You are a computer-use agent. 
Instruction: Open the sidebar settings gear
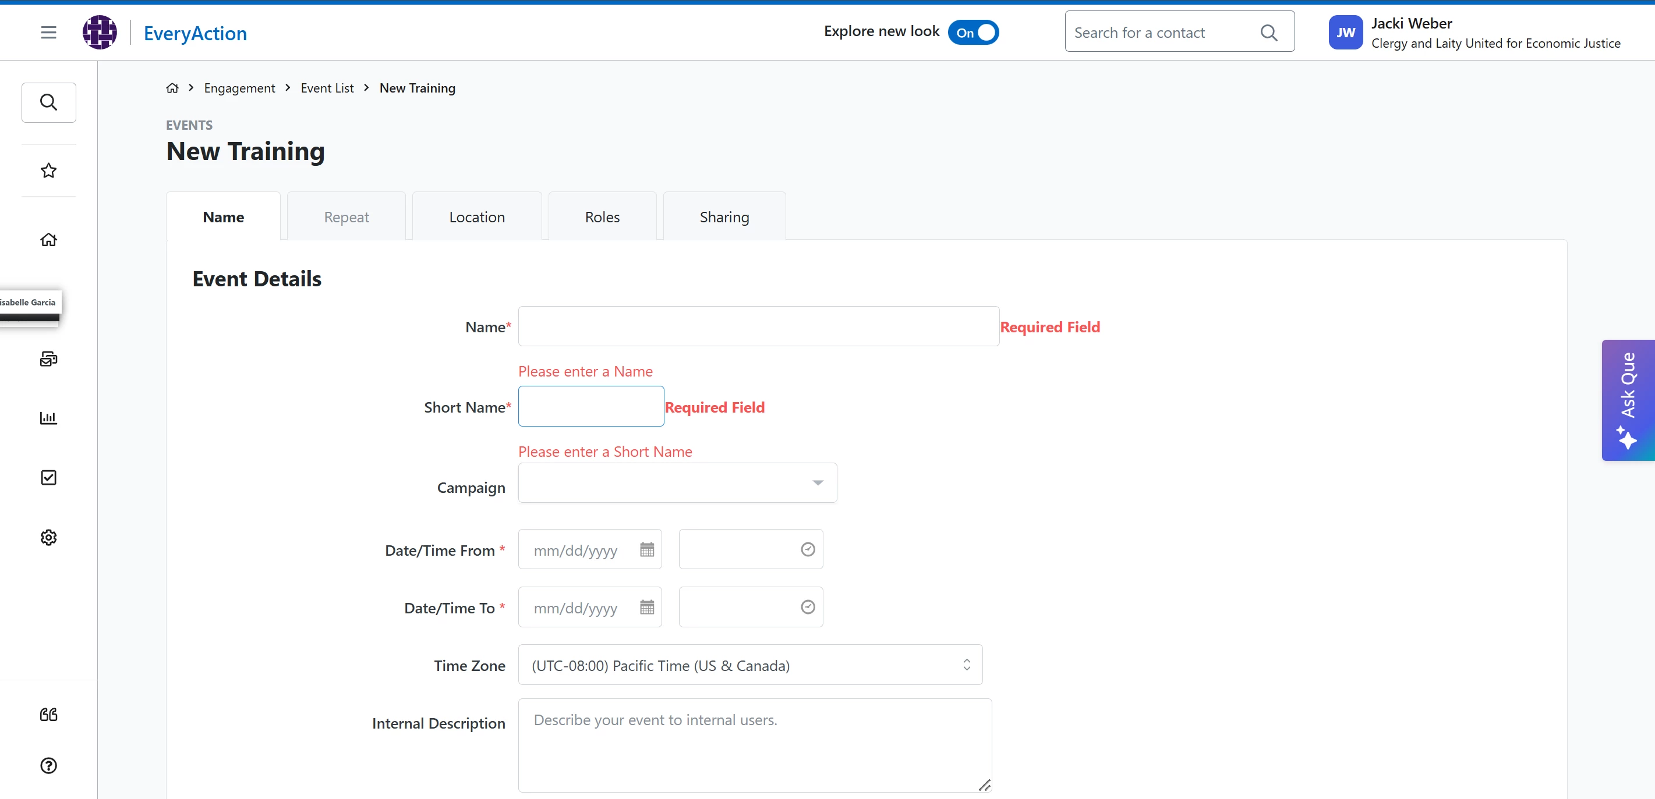pyautogui.click(x=49, y=537)
